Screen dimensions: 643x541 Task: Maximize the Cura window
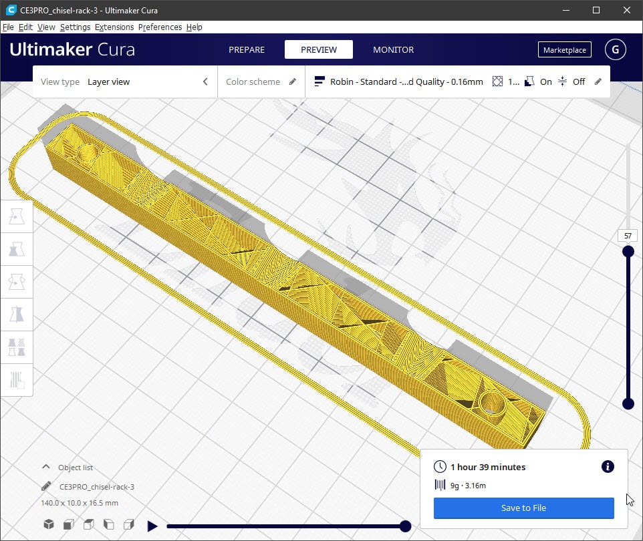(x=596, y=10)
